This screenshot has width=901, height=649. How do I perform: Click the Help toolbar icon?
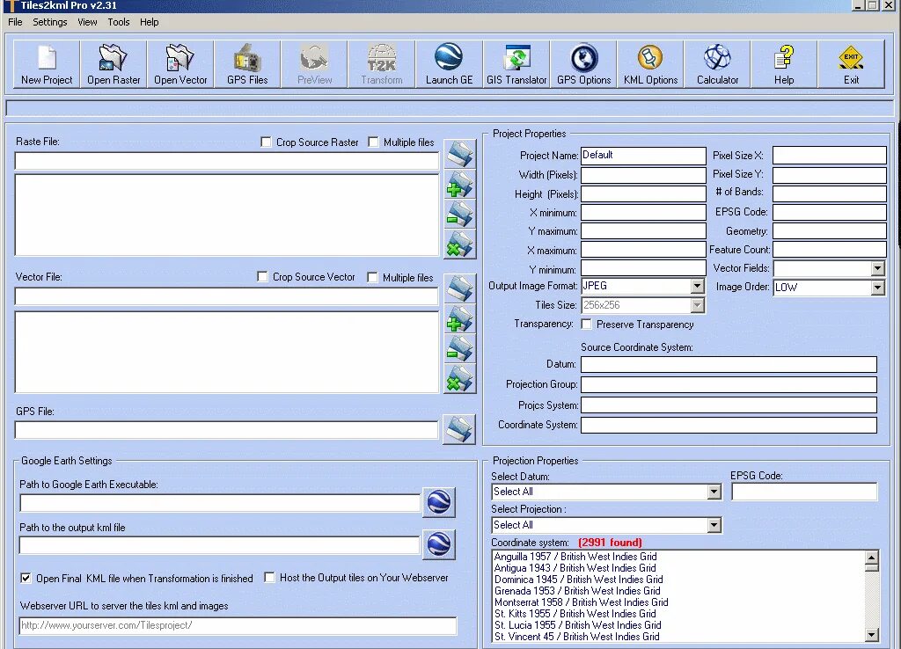click(x=784, y=63)
